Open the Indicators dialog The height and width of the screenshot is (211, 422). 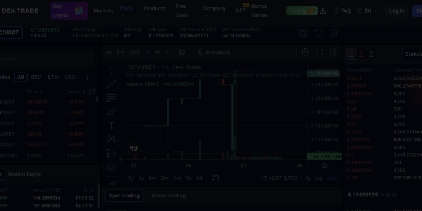point(214,52)
